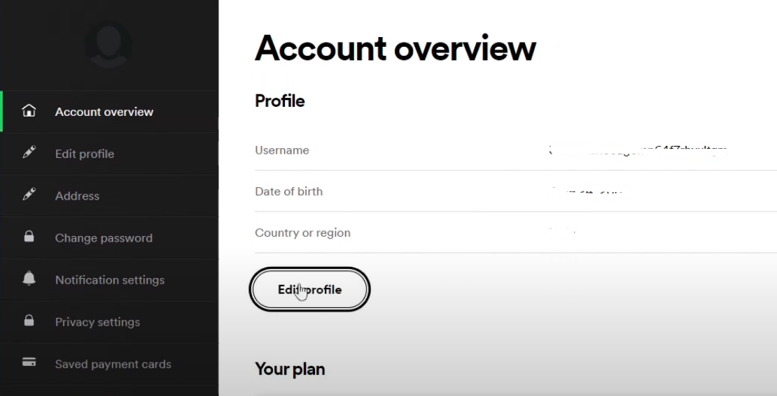Click the Date of birth row label

point(289,191)
